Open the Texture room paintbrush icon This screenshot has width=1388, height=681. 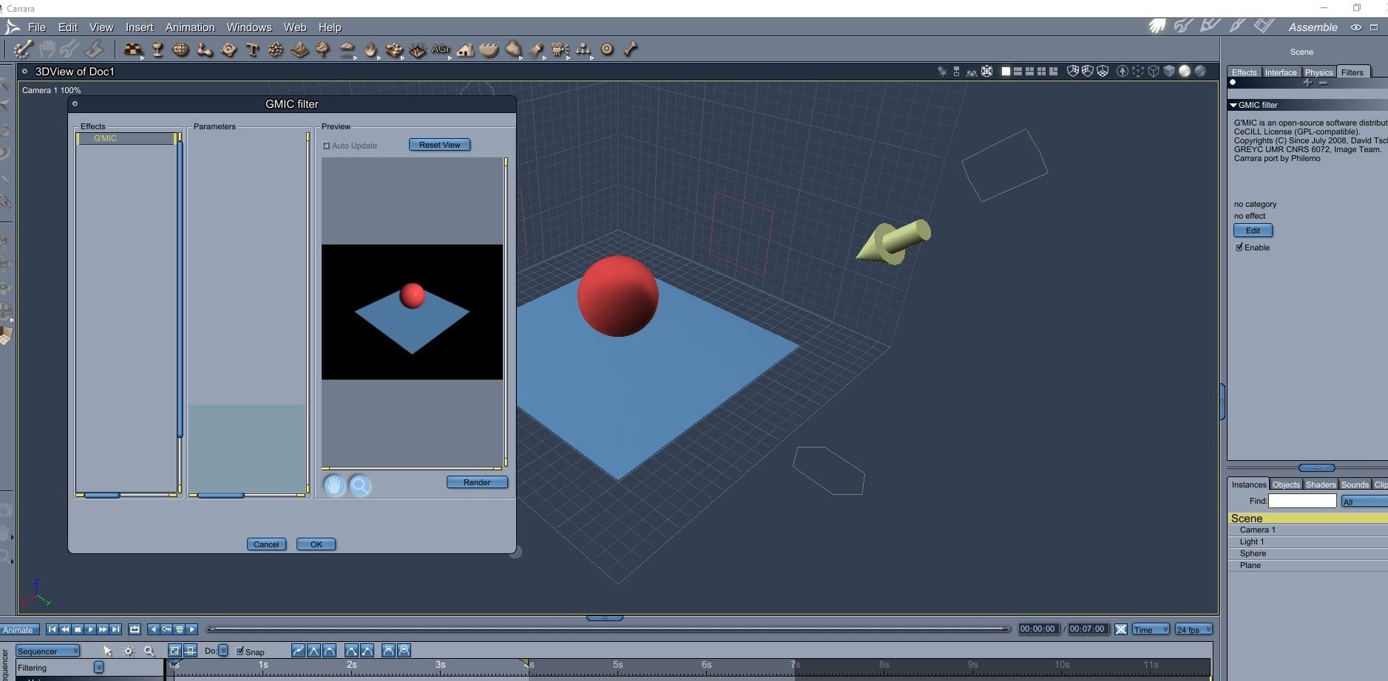tap(1237, 27)
